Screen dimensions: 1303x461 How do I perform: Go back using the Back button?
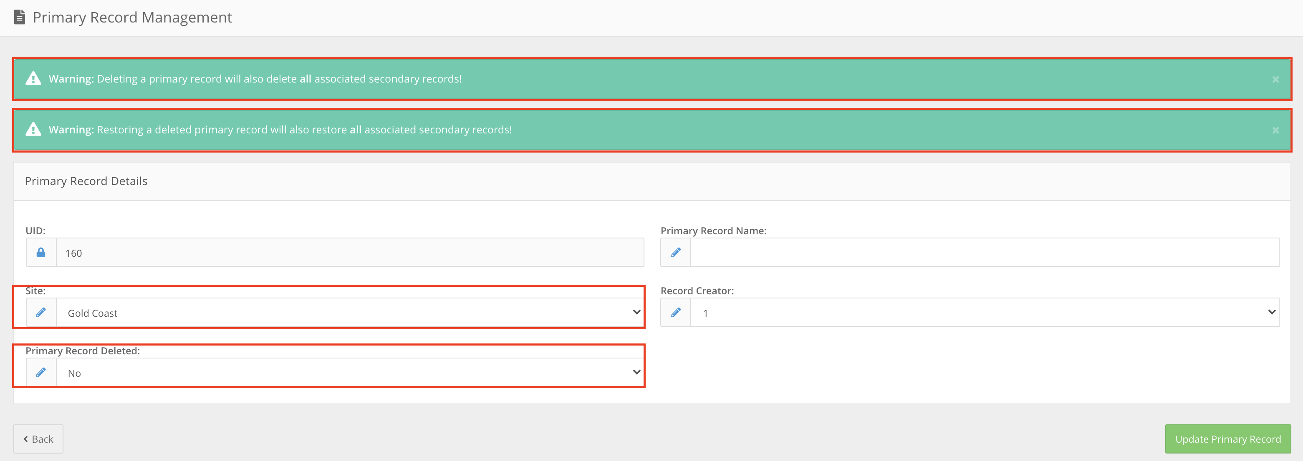tap(38, 439)
